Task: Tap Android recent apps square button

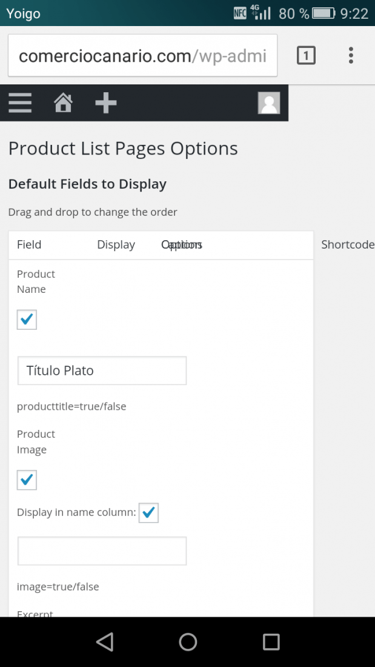Action: tap(271, 642)
